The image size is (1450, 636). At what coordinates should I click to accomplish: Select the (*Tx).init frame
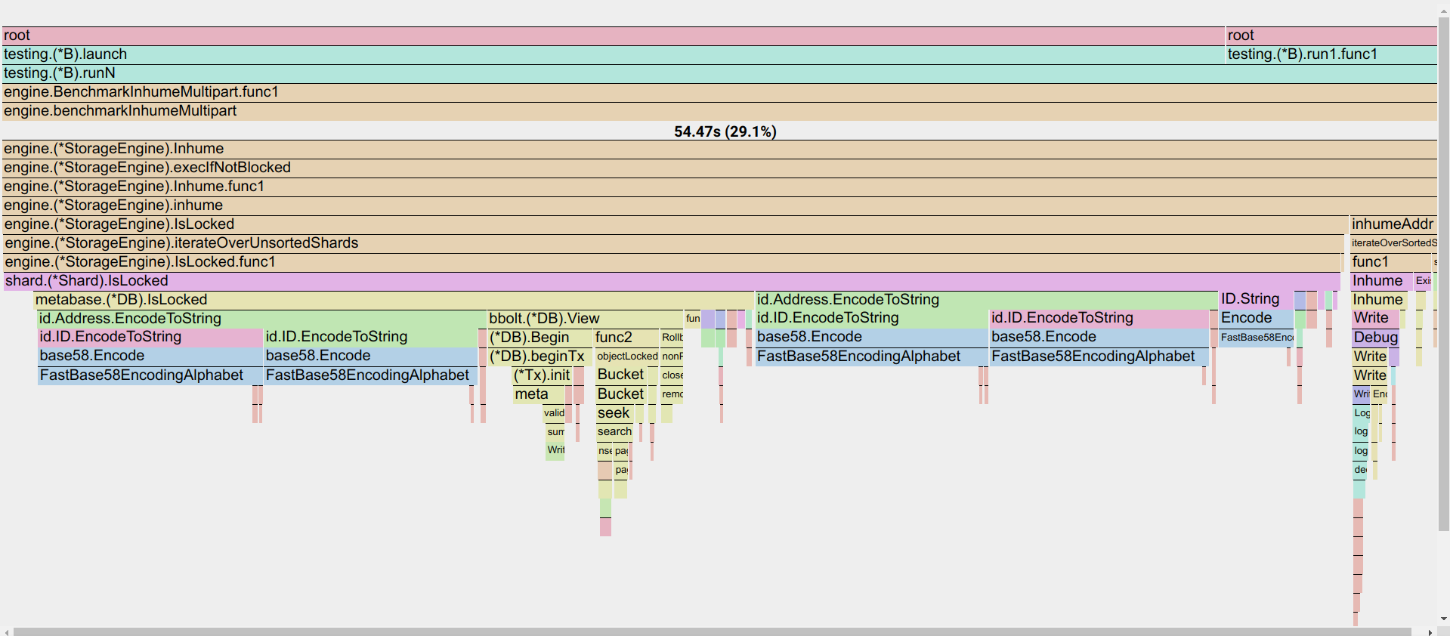542,375
